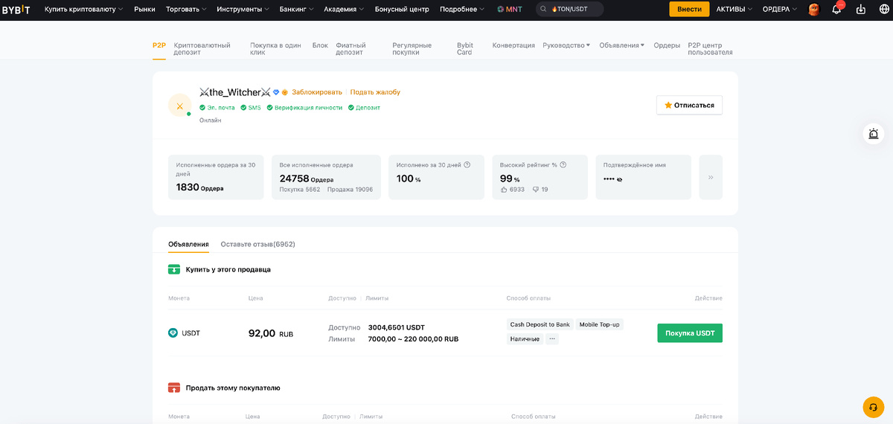Open language globe selector
The height and width of the screenshot is (424, 893).
[883, 10]
